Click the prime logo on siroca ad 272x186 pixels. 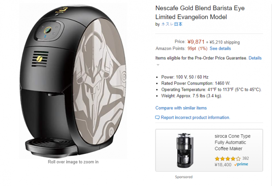coord(241,164)
